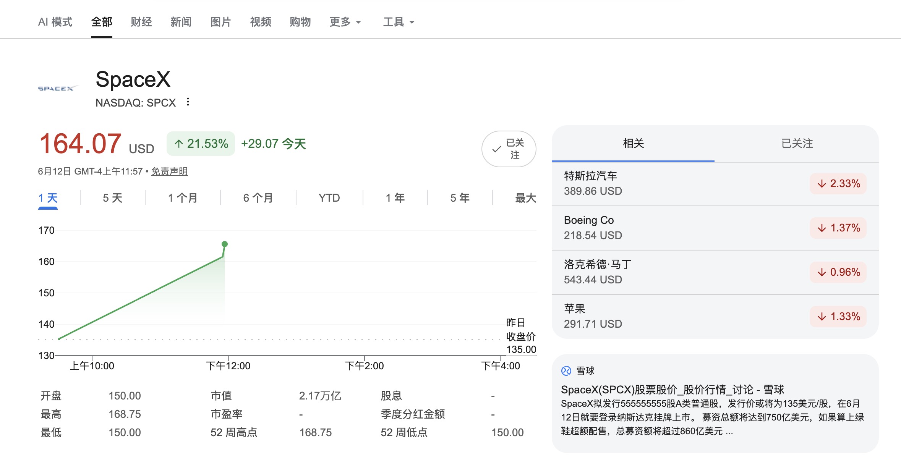Select the 1 个月 chart range

click(x=183, y=198)
